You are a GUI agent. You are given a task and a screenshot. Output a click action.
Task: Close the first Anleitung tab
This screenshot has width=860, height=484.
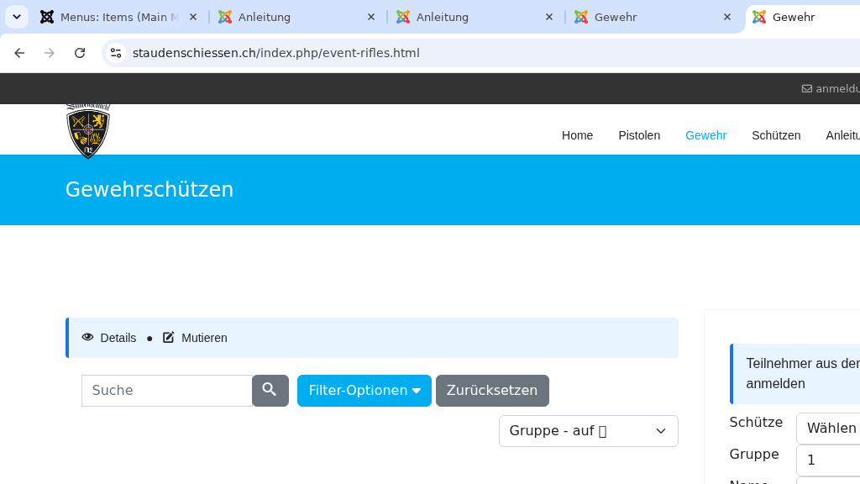[371, 17]
